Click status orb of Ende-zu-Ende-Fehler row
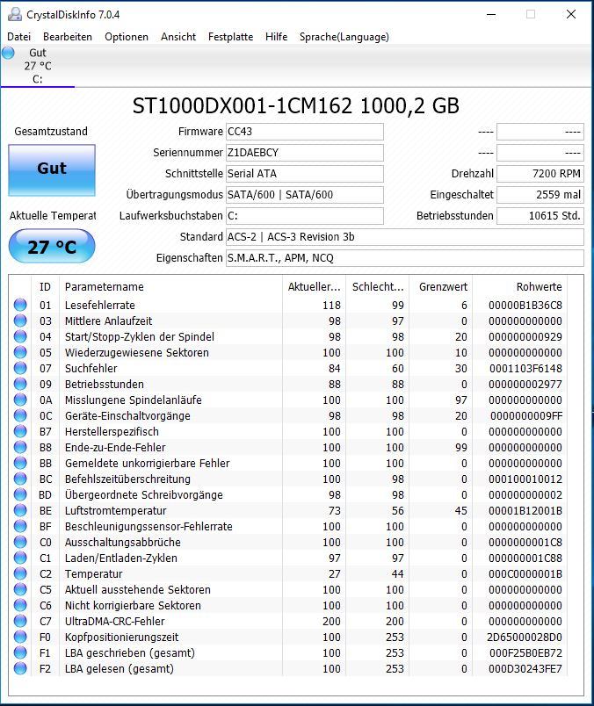Image resolution: width=594 pixels, height=706 pixels. point(20,447)
